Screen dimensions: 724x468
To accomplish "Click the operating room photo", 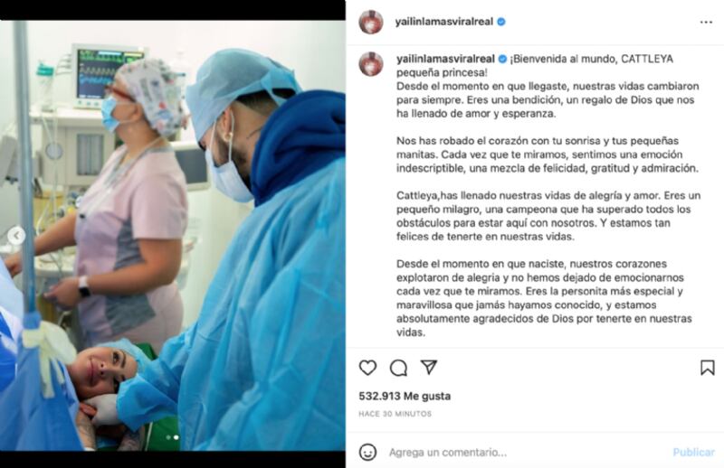I will [x=173, y=235].
